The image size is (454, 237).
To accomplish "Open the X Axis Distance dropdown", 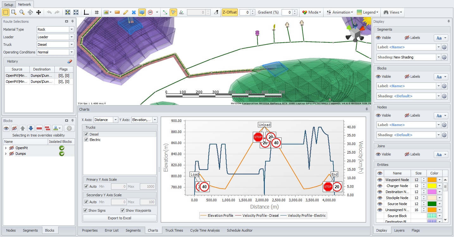I will [115, 120].
